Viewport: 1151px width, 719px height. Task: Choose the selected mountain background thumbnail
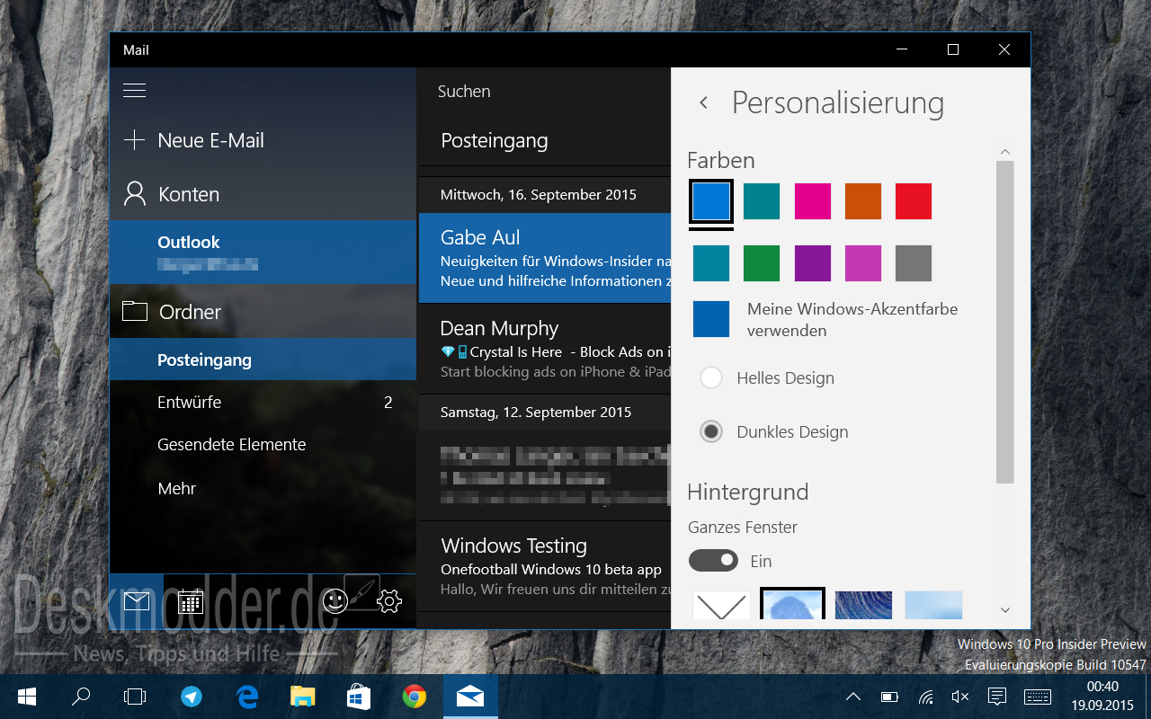(x=792, y=604)
